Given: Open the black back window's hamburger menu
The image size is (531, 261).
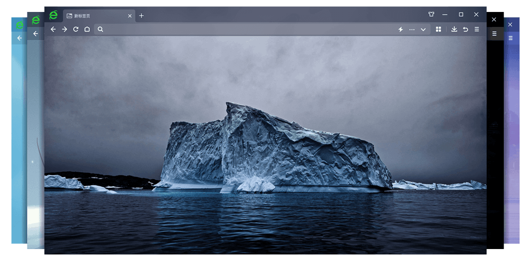Looking at the screenshot, I should (494, 34).
